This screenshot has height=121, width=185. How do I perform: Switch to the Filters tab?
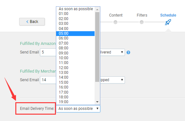click(x=142, y=15)
